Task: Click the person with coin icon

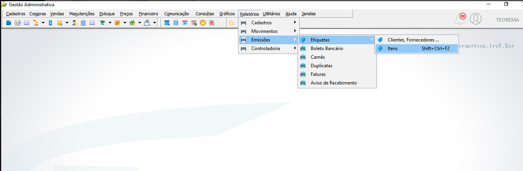Action: 74,23
